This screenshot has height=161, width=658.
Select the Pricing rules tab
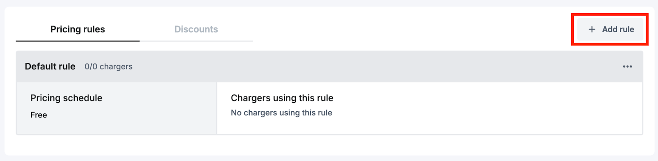click(78, 29)
